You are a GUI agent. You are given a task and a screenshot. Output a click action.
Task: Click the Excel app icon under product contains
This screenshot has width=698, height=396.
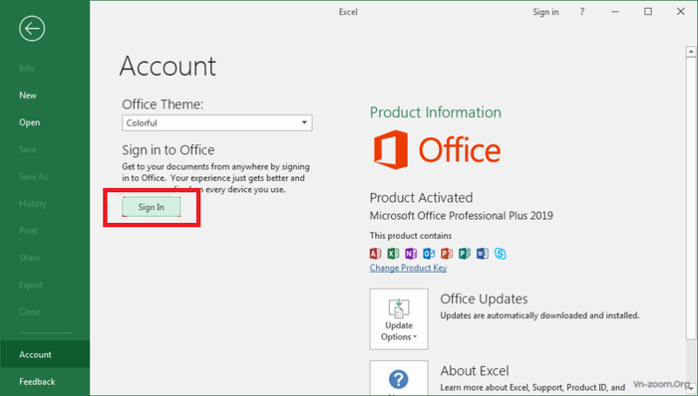(393, 254)
